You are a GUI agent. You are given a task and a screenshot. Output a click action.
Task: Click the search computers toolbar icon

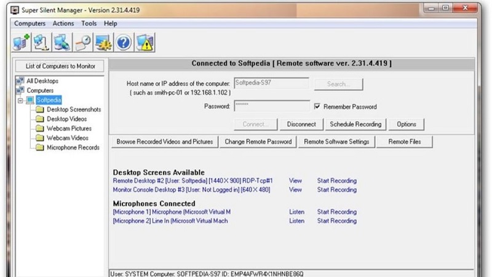[x=62, y=42]
